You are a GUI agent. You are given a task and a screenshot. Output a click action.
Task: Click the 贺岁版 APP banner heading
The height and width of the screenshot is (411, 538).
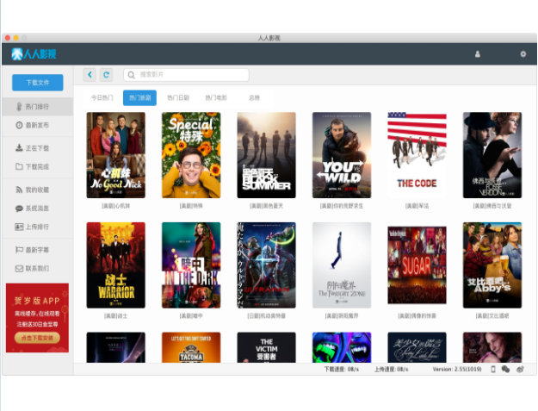click(37, 301)
